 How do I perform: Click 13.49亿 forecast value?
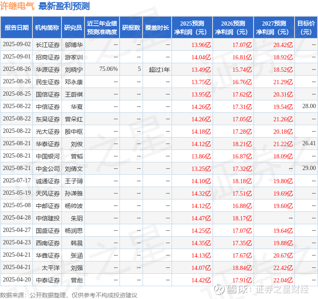click(x=201, y=70)
